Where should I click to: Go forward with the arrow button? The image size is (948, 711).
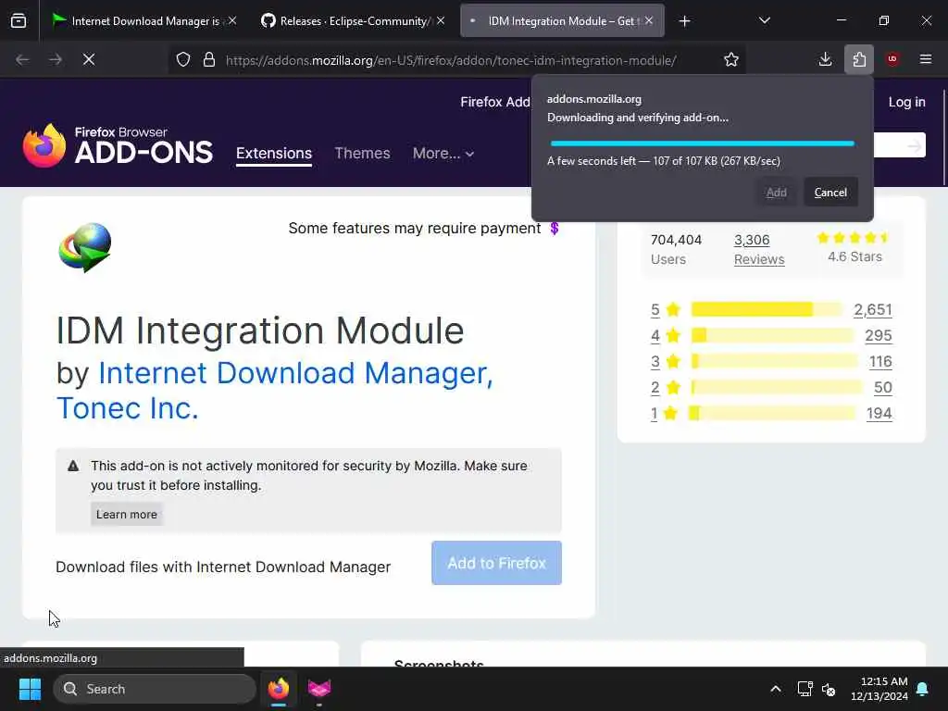tap(56, 60)
